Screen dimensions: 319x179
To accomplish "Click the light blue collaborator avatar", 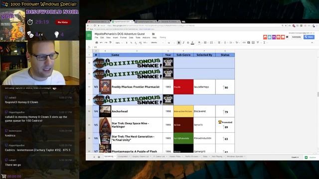I will click(270, 37).
